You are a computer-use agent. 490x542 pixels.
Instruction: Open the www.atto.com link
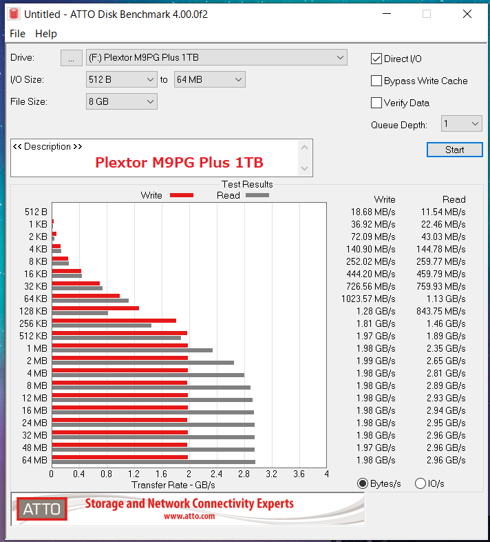click(x=189, y=516)
